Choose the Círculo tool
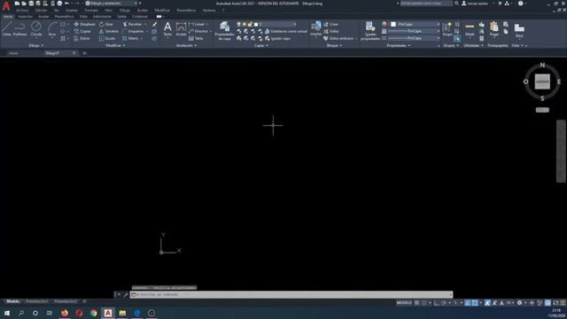Image resolution: width=567 pixels, height=319 pixels. [x=35, y=29]
